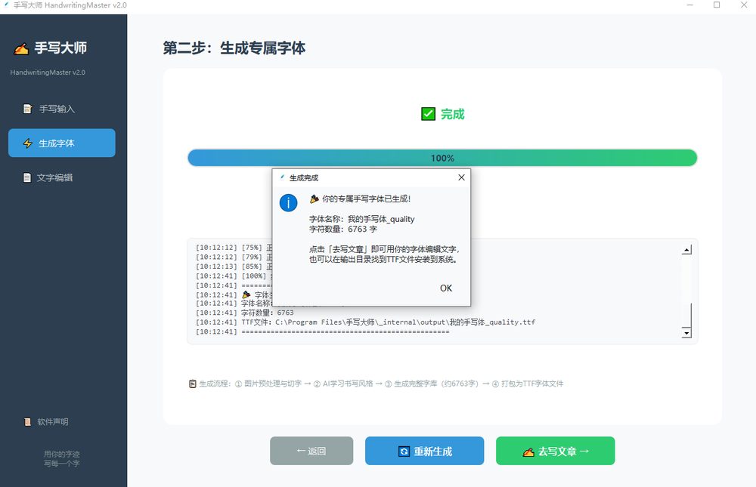Click the 100% progress bar
Screen dimensions: 756x487
(x=442, y=158)
